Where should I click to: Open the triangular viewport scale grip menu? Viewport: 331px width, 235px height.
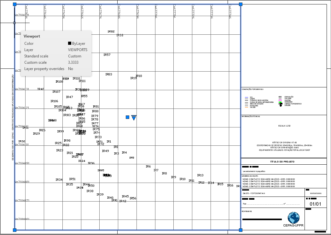tap(134, 118)
